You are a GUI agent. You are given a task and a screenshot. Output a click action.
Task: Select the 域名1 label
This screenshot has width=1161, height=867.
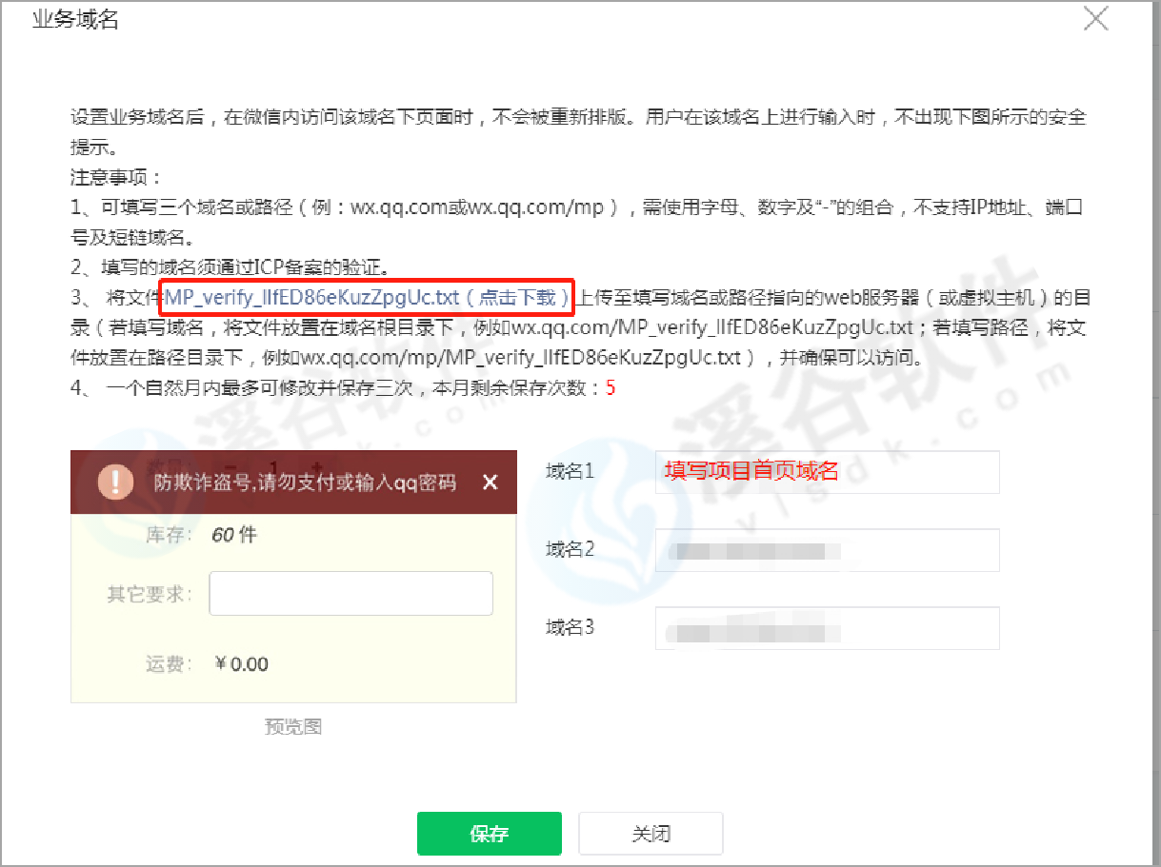[x=570, y=470]
